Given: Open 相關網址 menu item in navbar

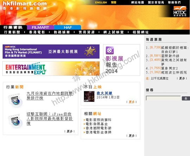Looking at the screenshot, I should click(x=140, y=32).
